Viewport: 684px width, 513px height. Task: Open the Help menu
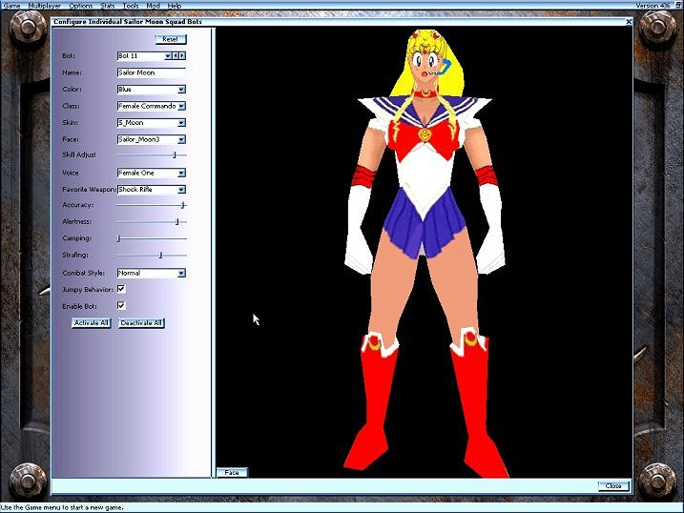tap(174, 6)
